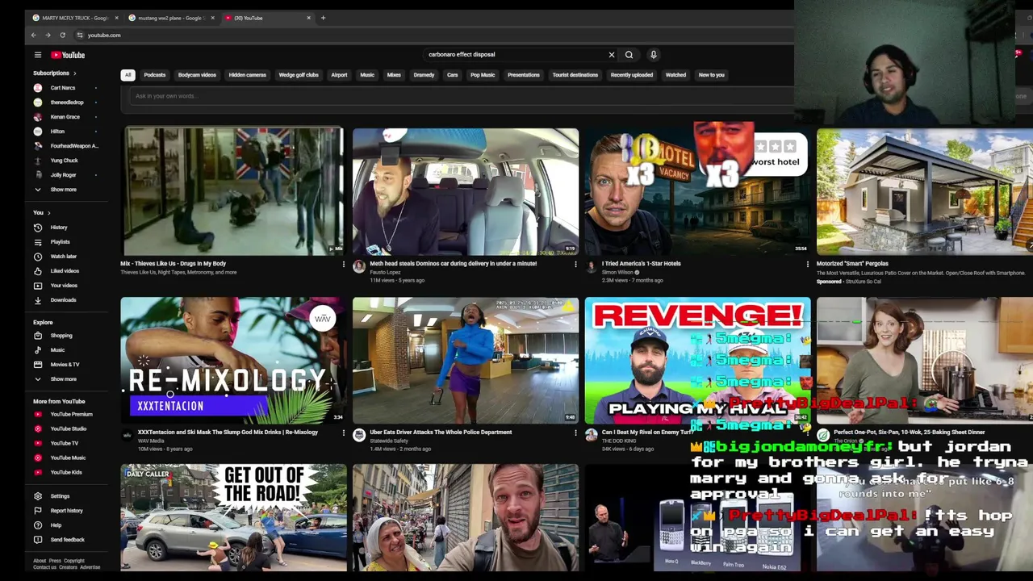Open Fausto Lopez channel link
Image resolution: width=1033 pixels, height=581 pixels.
click(385, 273)
